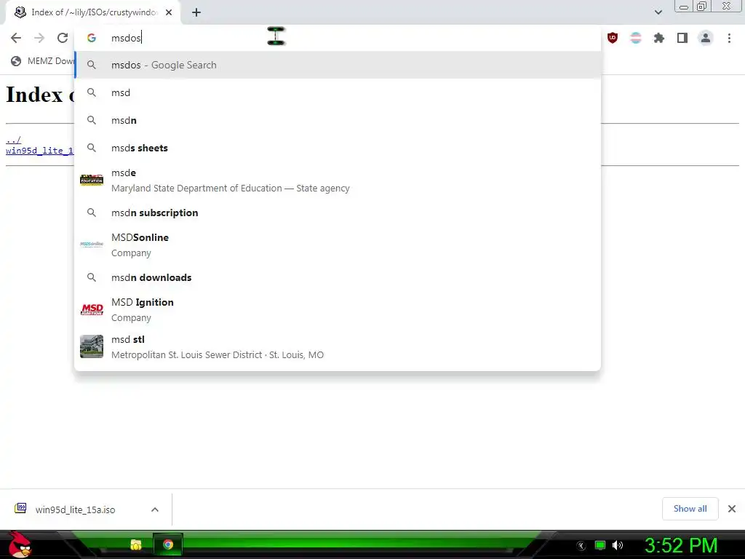Click the 3:52 PM taskbar clock
The height and width of the screenshot is (559, 745).
(681, 545)
